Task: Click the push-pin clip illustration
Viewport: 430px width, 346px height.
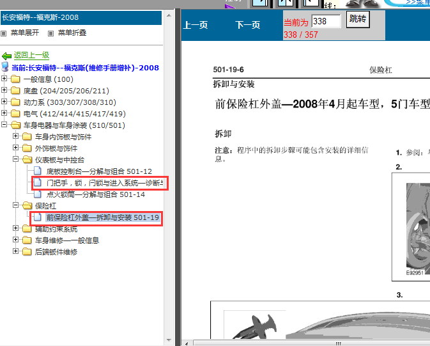Action: (x=254, y=326)
